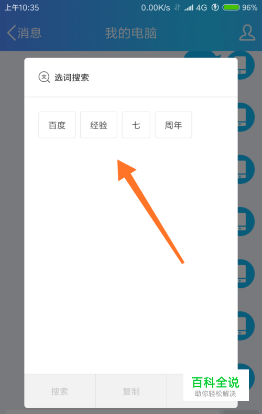The image size is (262, 414).
Task: Tap the 搜索 button
Action: click(x=60, y=391)
